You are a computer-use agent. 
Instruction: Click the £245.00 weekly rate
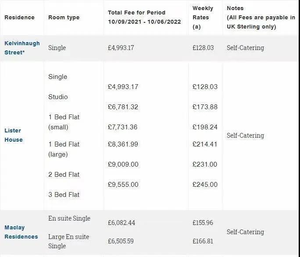pos(205,185)
